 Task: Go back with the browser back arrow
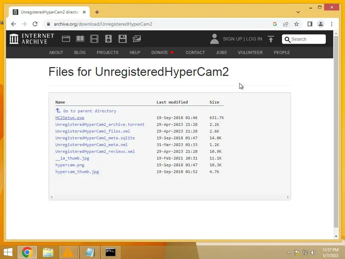pos(13,24)
